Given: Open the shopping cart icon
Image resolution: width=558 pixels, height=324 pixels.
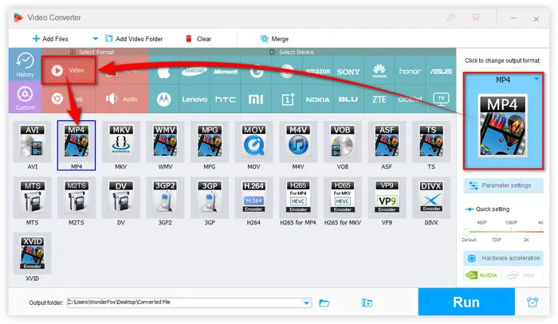Looking at the screenshot, I should pyautogui.click(x=476, y=17).
